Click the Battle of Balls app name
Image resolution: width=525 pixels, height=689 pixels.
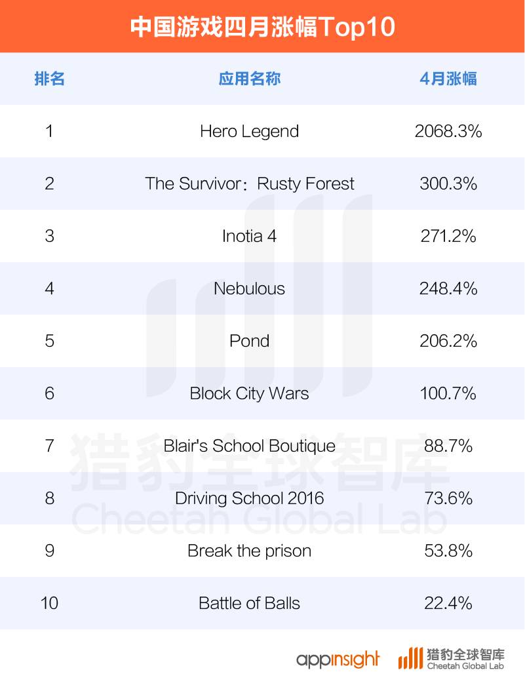[x=249, y=603]
